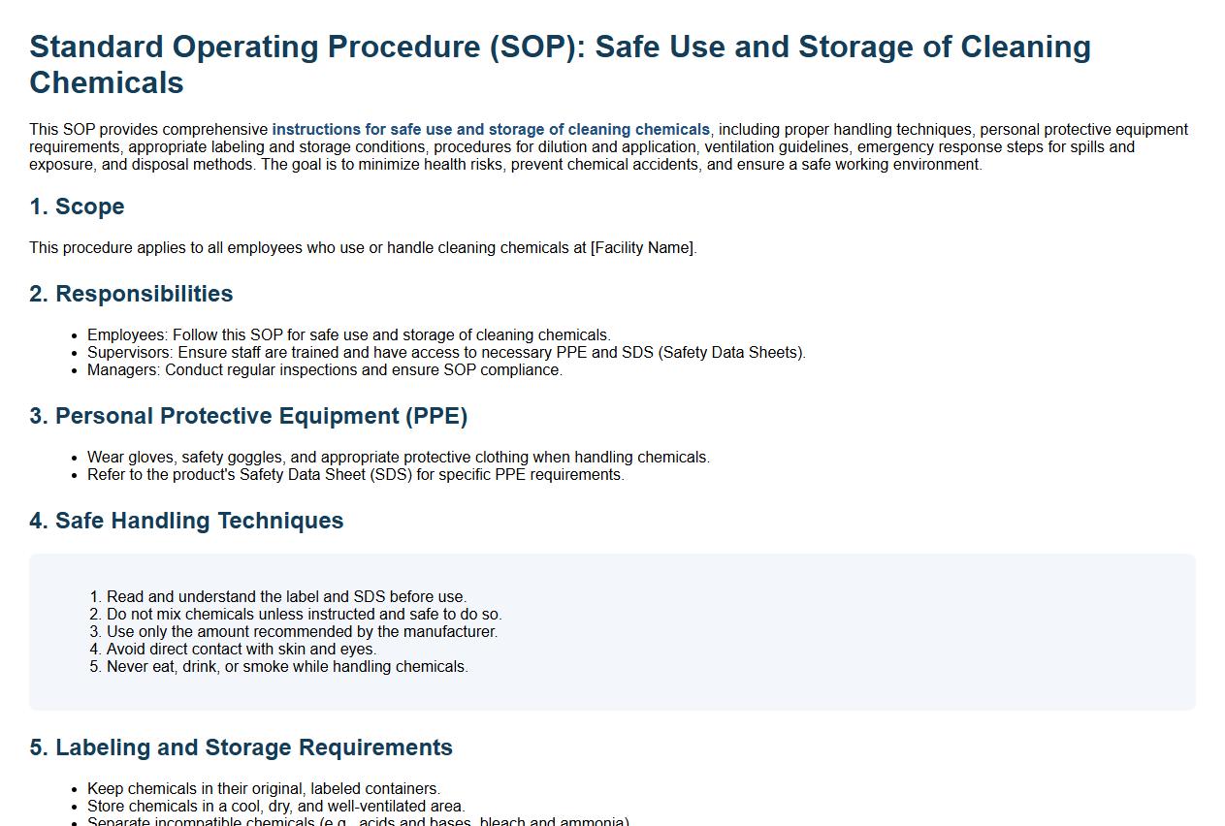Click the 'Wear gloves, safety goggles' bullet
Image resolution: width=1225 pixels, height=826 pixels.
pyautogui.click(x=398, y=458)
